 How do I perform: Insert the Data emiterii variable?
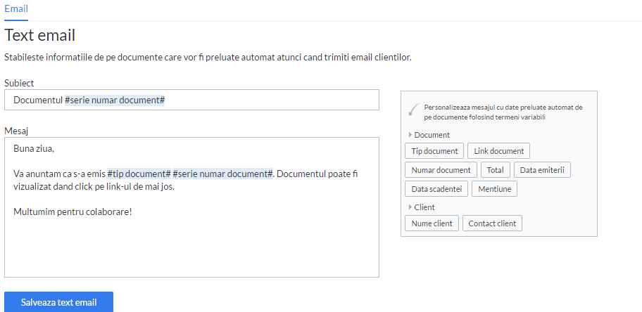pyautogui.click(x=542, y=169)
